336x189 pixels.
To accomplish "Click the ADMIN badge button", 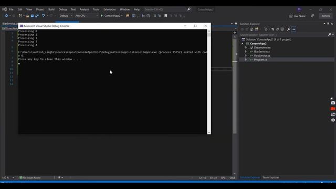I will (325, 16).
